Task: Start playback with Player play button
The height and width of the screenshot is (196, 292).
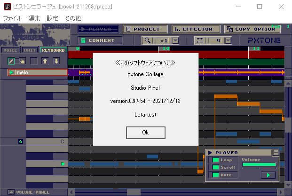Action: click(268, 175)
